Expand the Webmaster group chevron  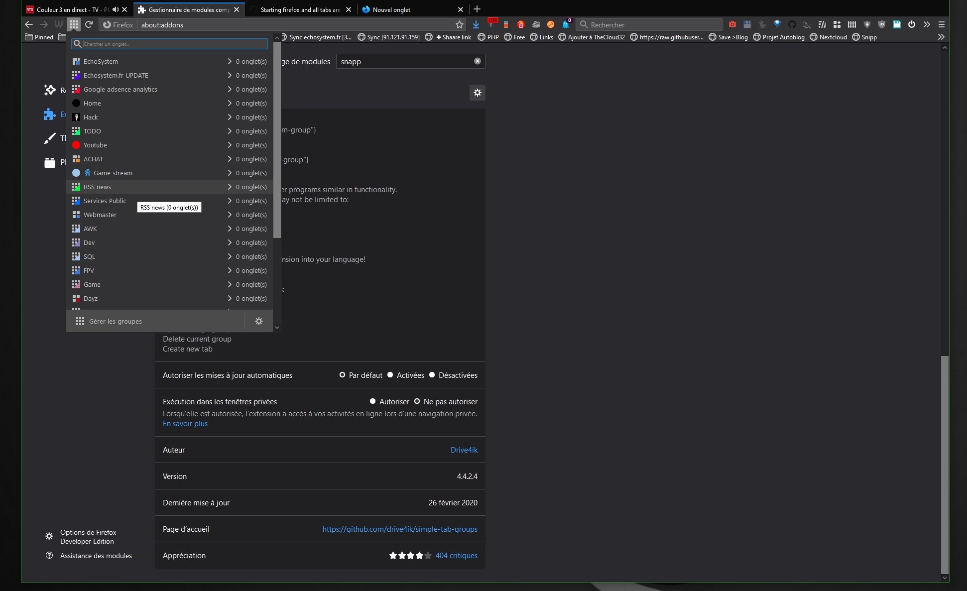(230, 215)
